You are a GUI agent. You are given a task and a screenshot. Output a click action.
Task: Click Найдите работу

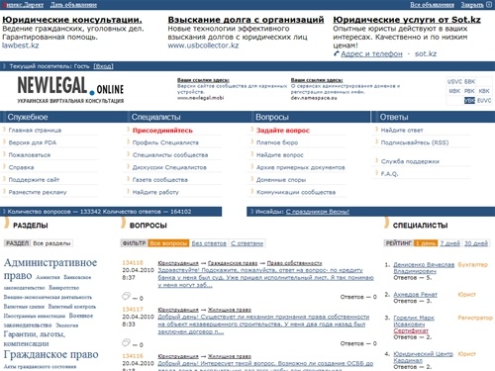[155, 192]
